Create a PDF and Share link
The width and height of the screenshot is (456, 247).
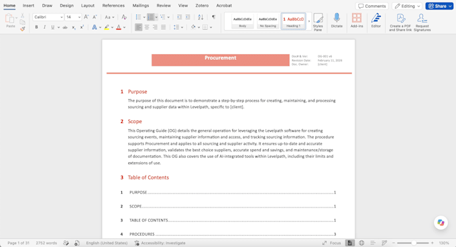400,22
